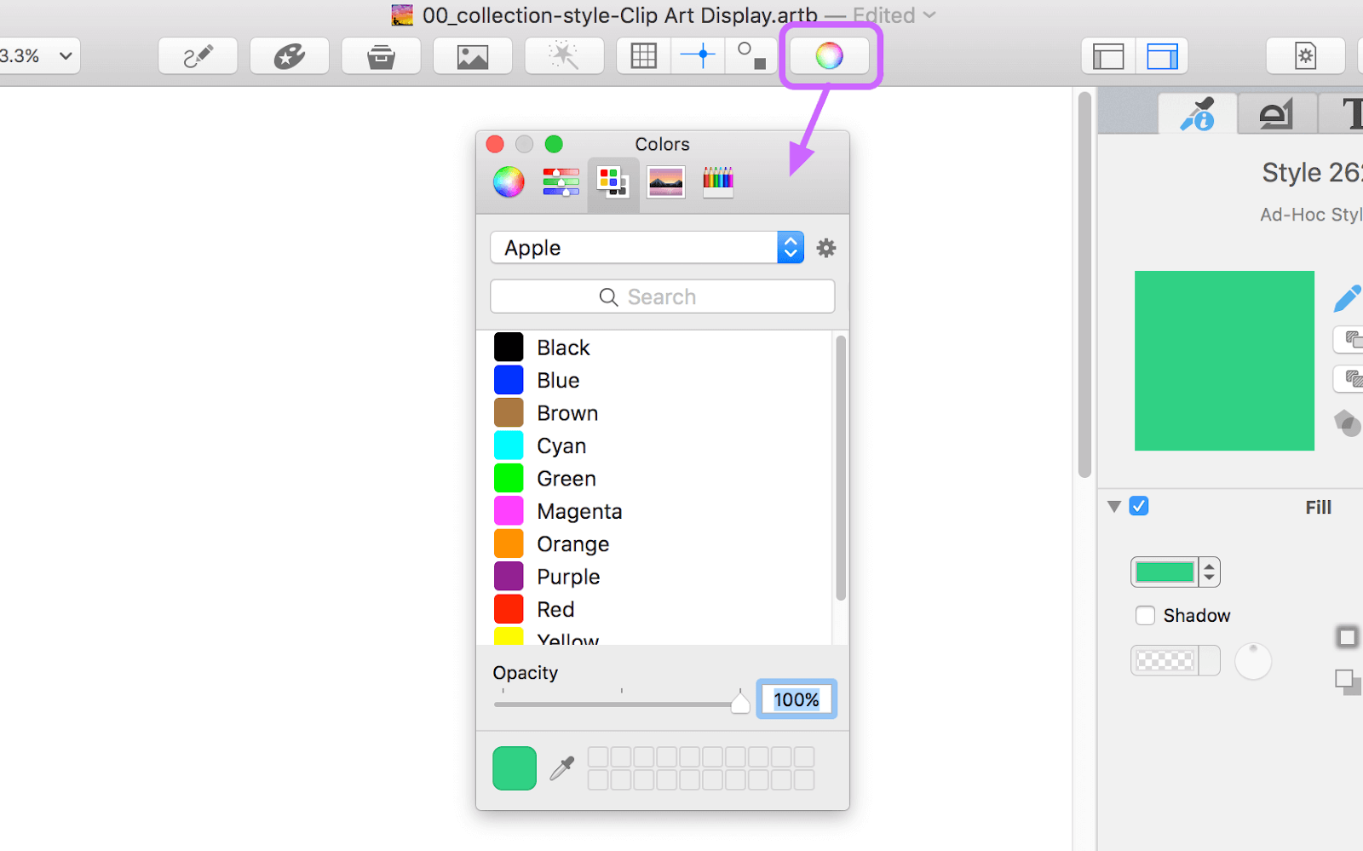Screen dimensions: 1363x851
Task: Open the paint palette toolbar button
Action: point(290,56)
